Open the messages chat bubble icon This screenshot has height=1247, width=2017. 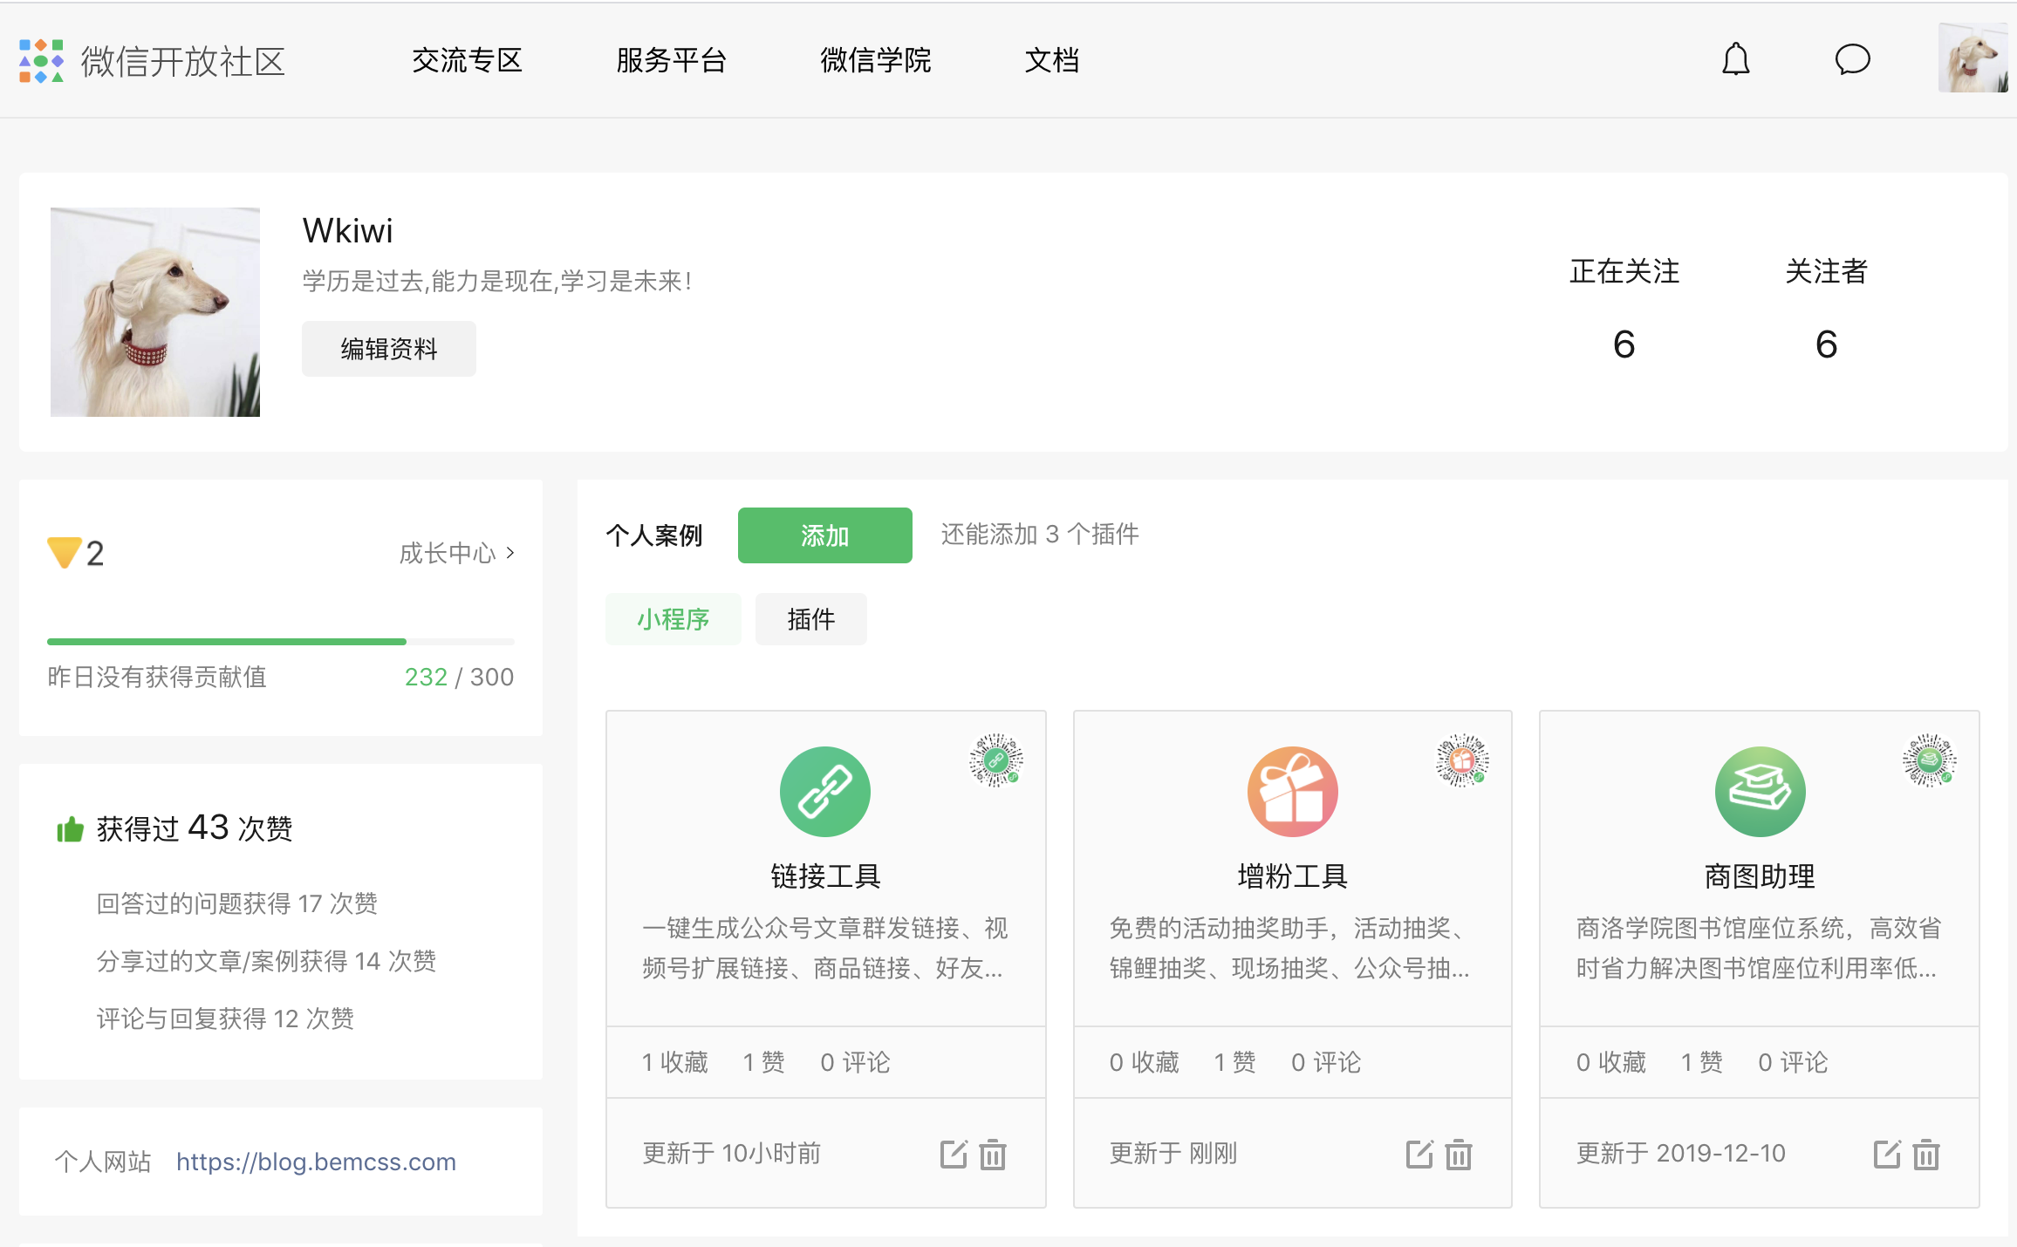[1852, 59]
